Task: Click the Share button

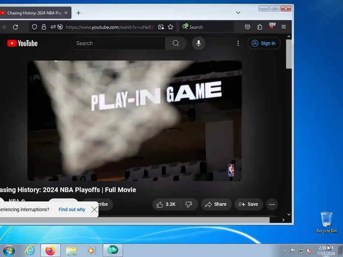Action: (216, 204)
